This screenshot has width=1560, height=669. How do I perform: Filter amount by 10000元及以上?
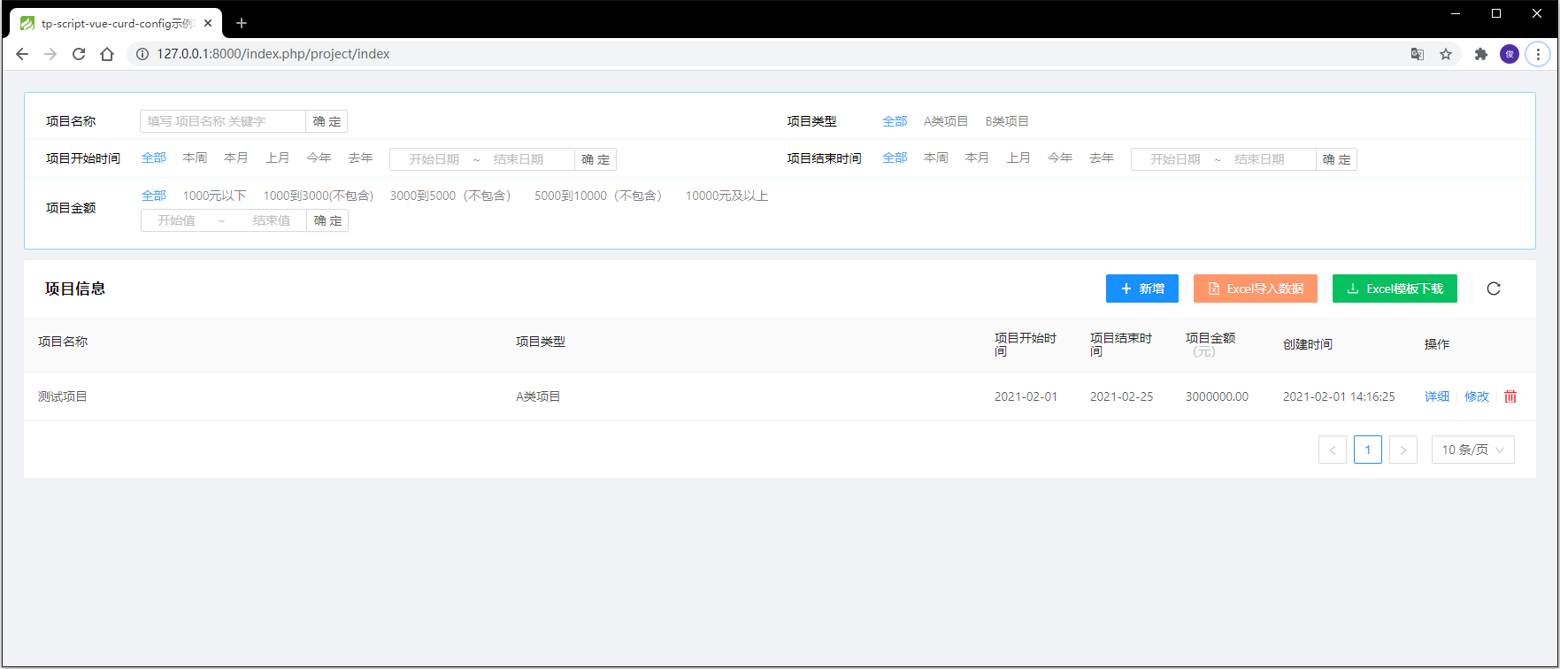coord(726,196)
